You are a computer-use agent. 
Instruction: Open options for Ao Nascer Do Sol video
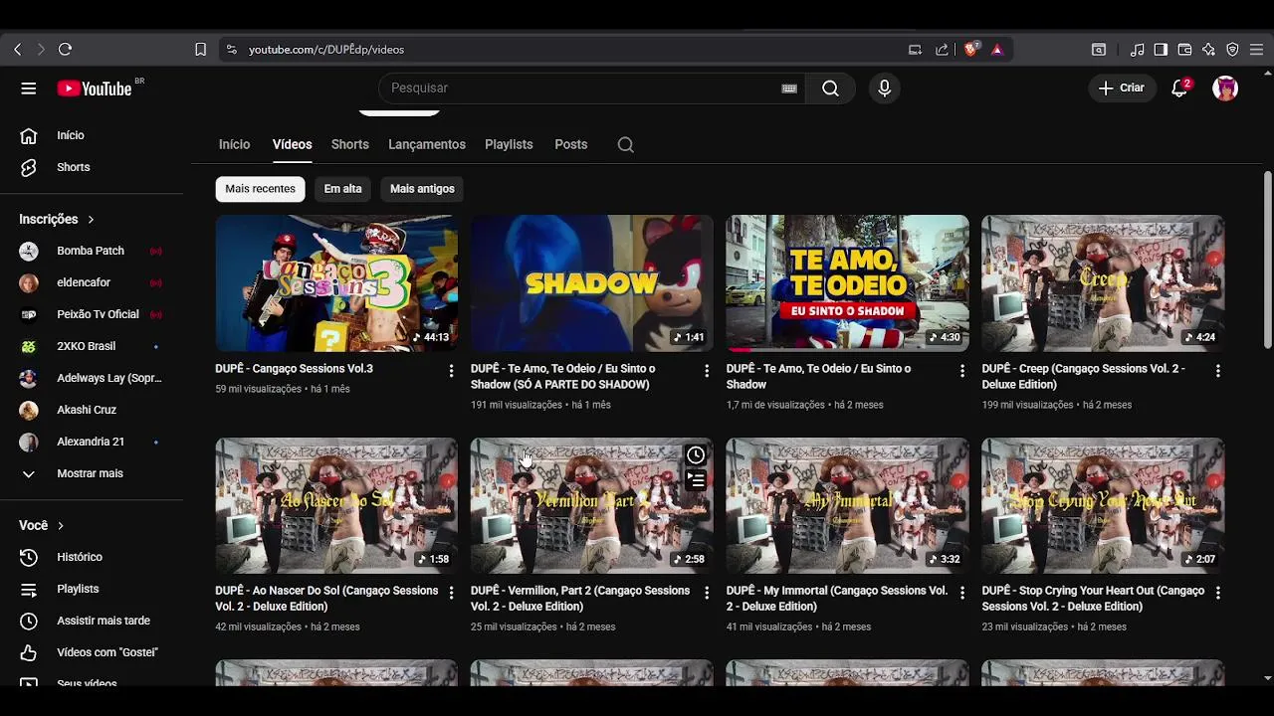pyautogui.click(x=451, y=593)
